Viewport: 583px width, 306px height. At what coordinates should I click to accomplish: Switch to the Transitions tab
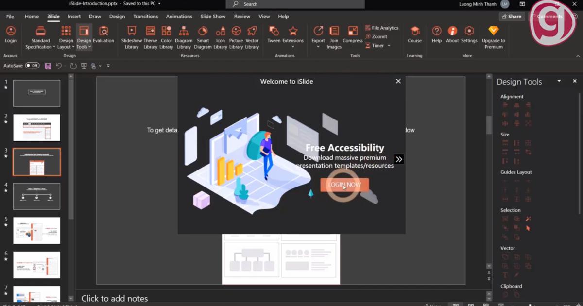coord(146,17)
